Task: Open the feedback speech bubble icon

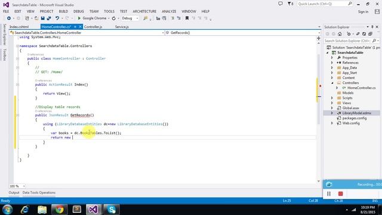Action: pos(281,4)
